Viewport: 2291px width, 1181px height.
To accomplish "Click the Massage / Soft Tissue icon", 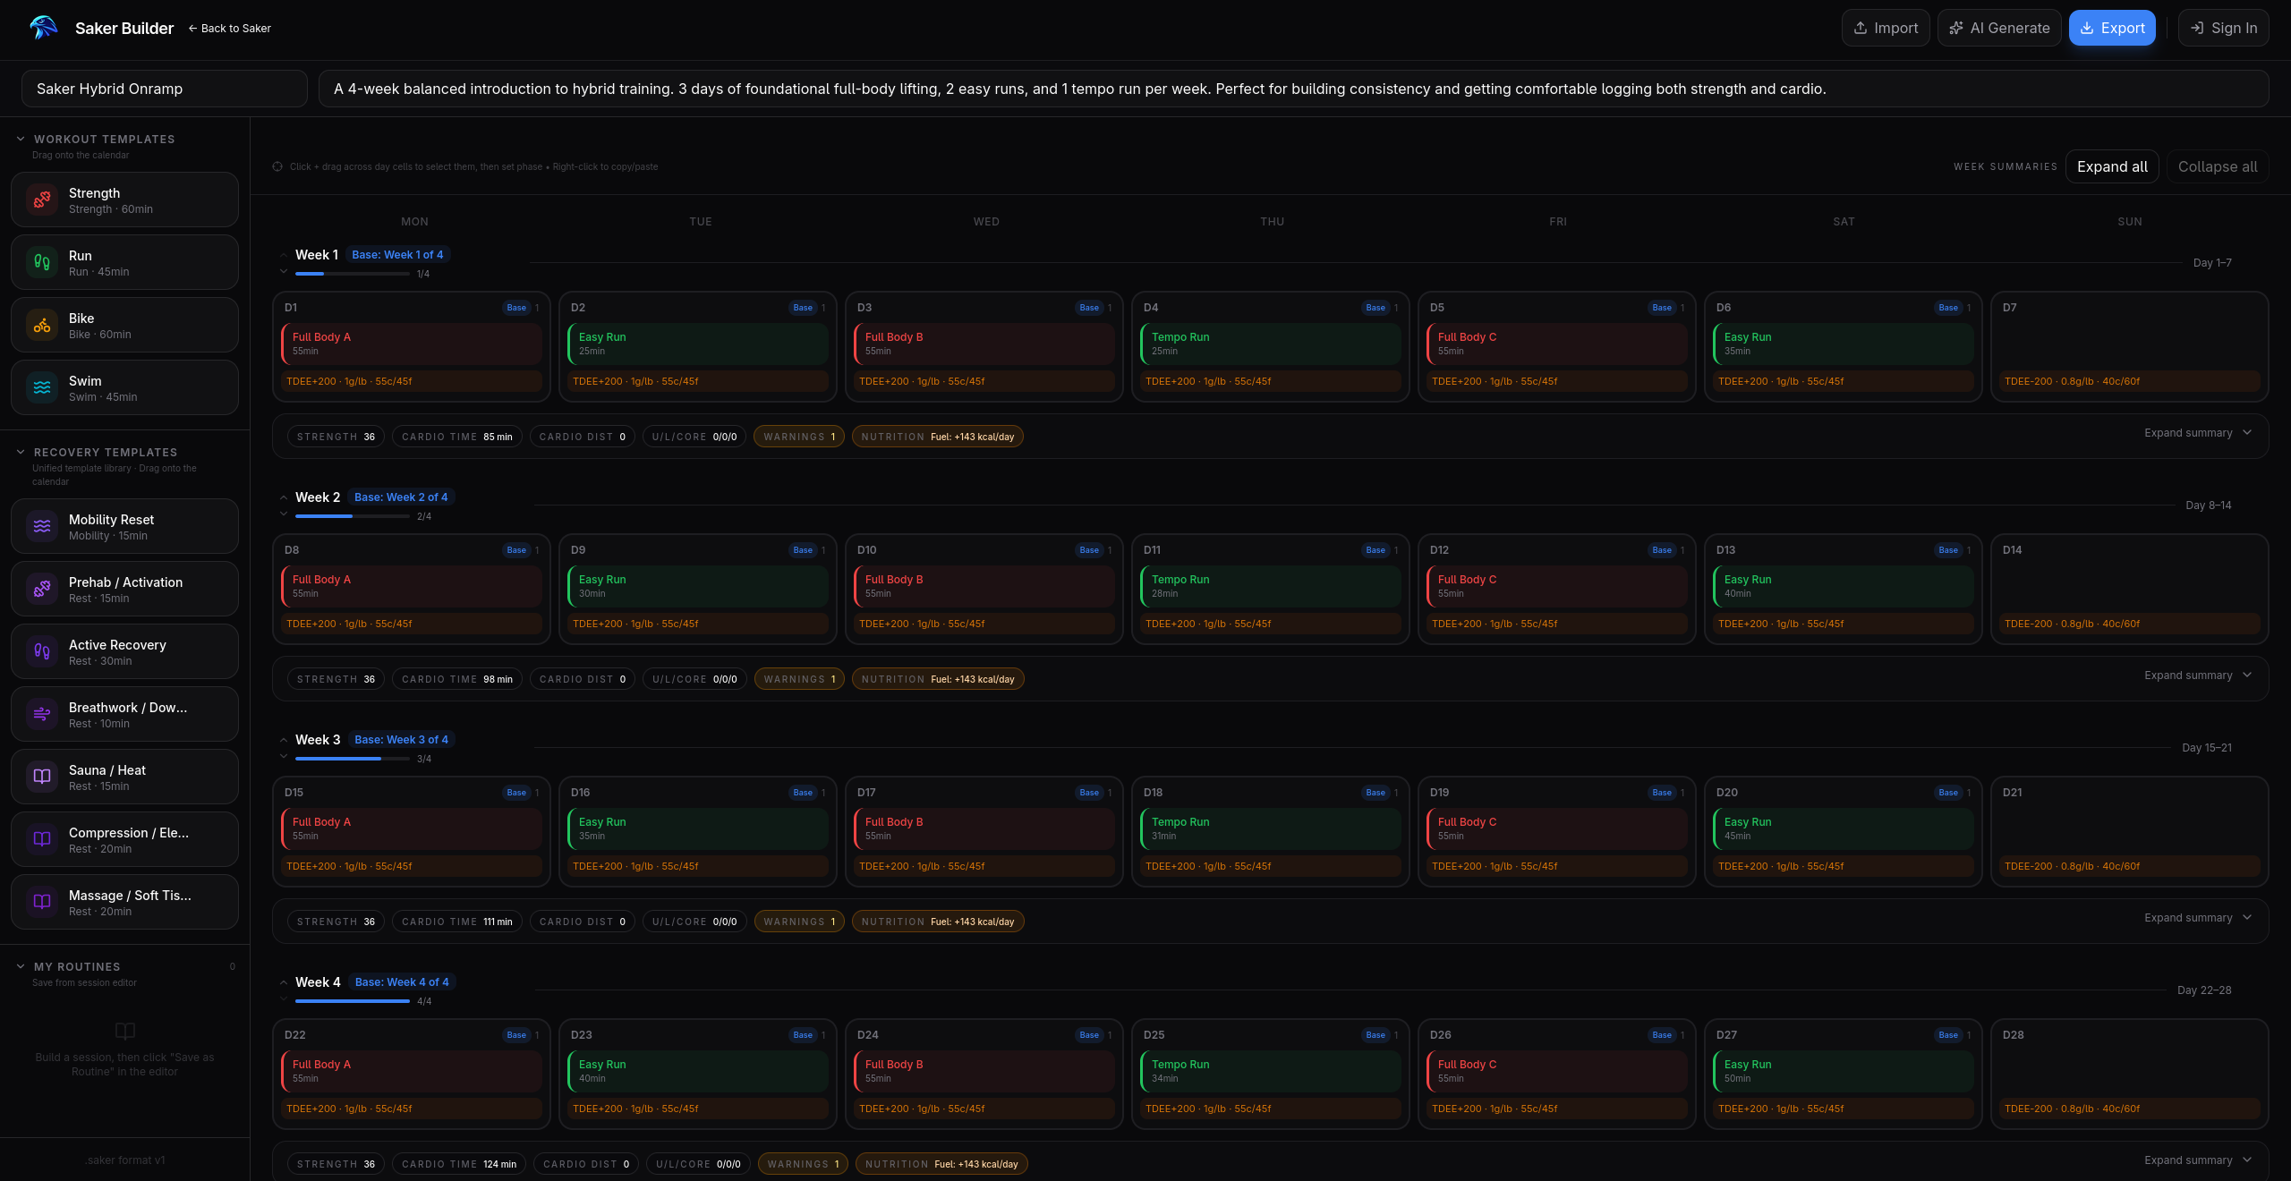I will click(x=41, y=902).
